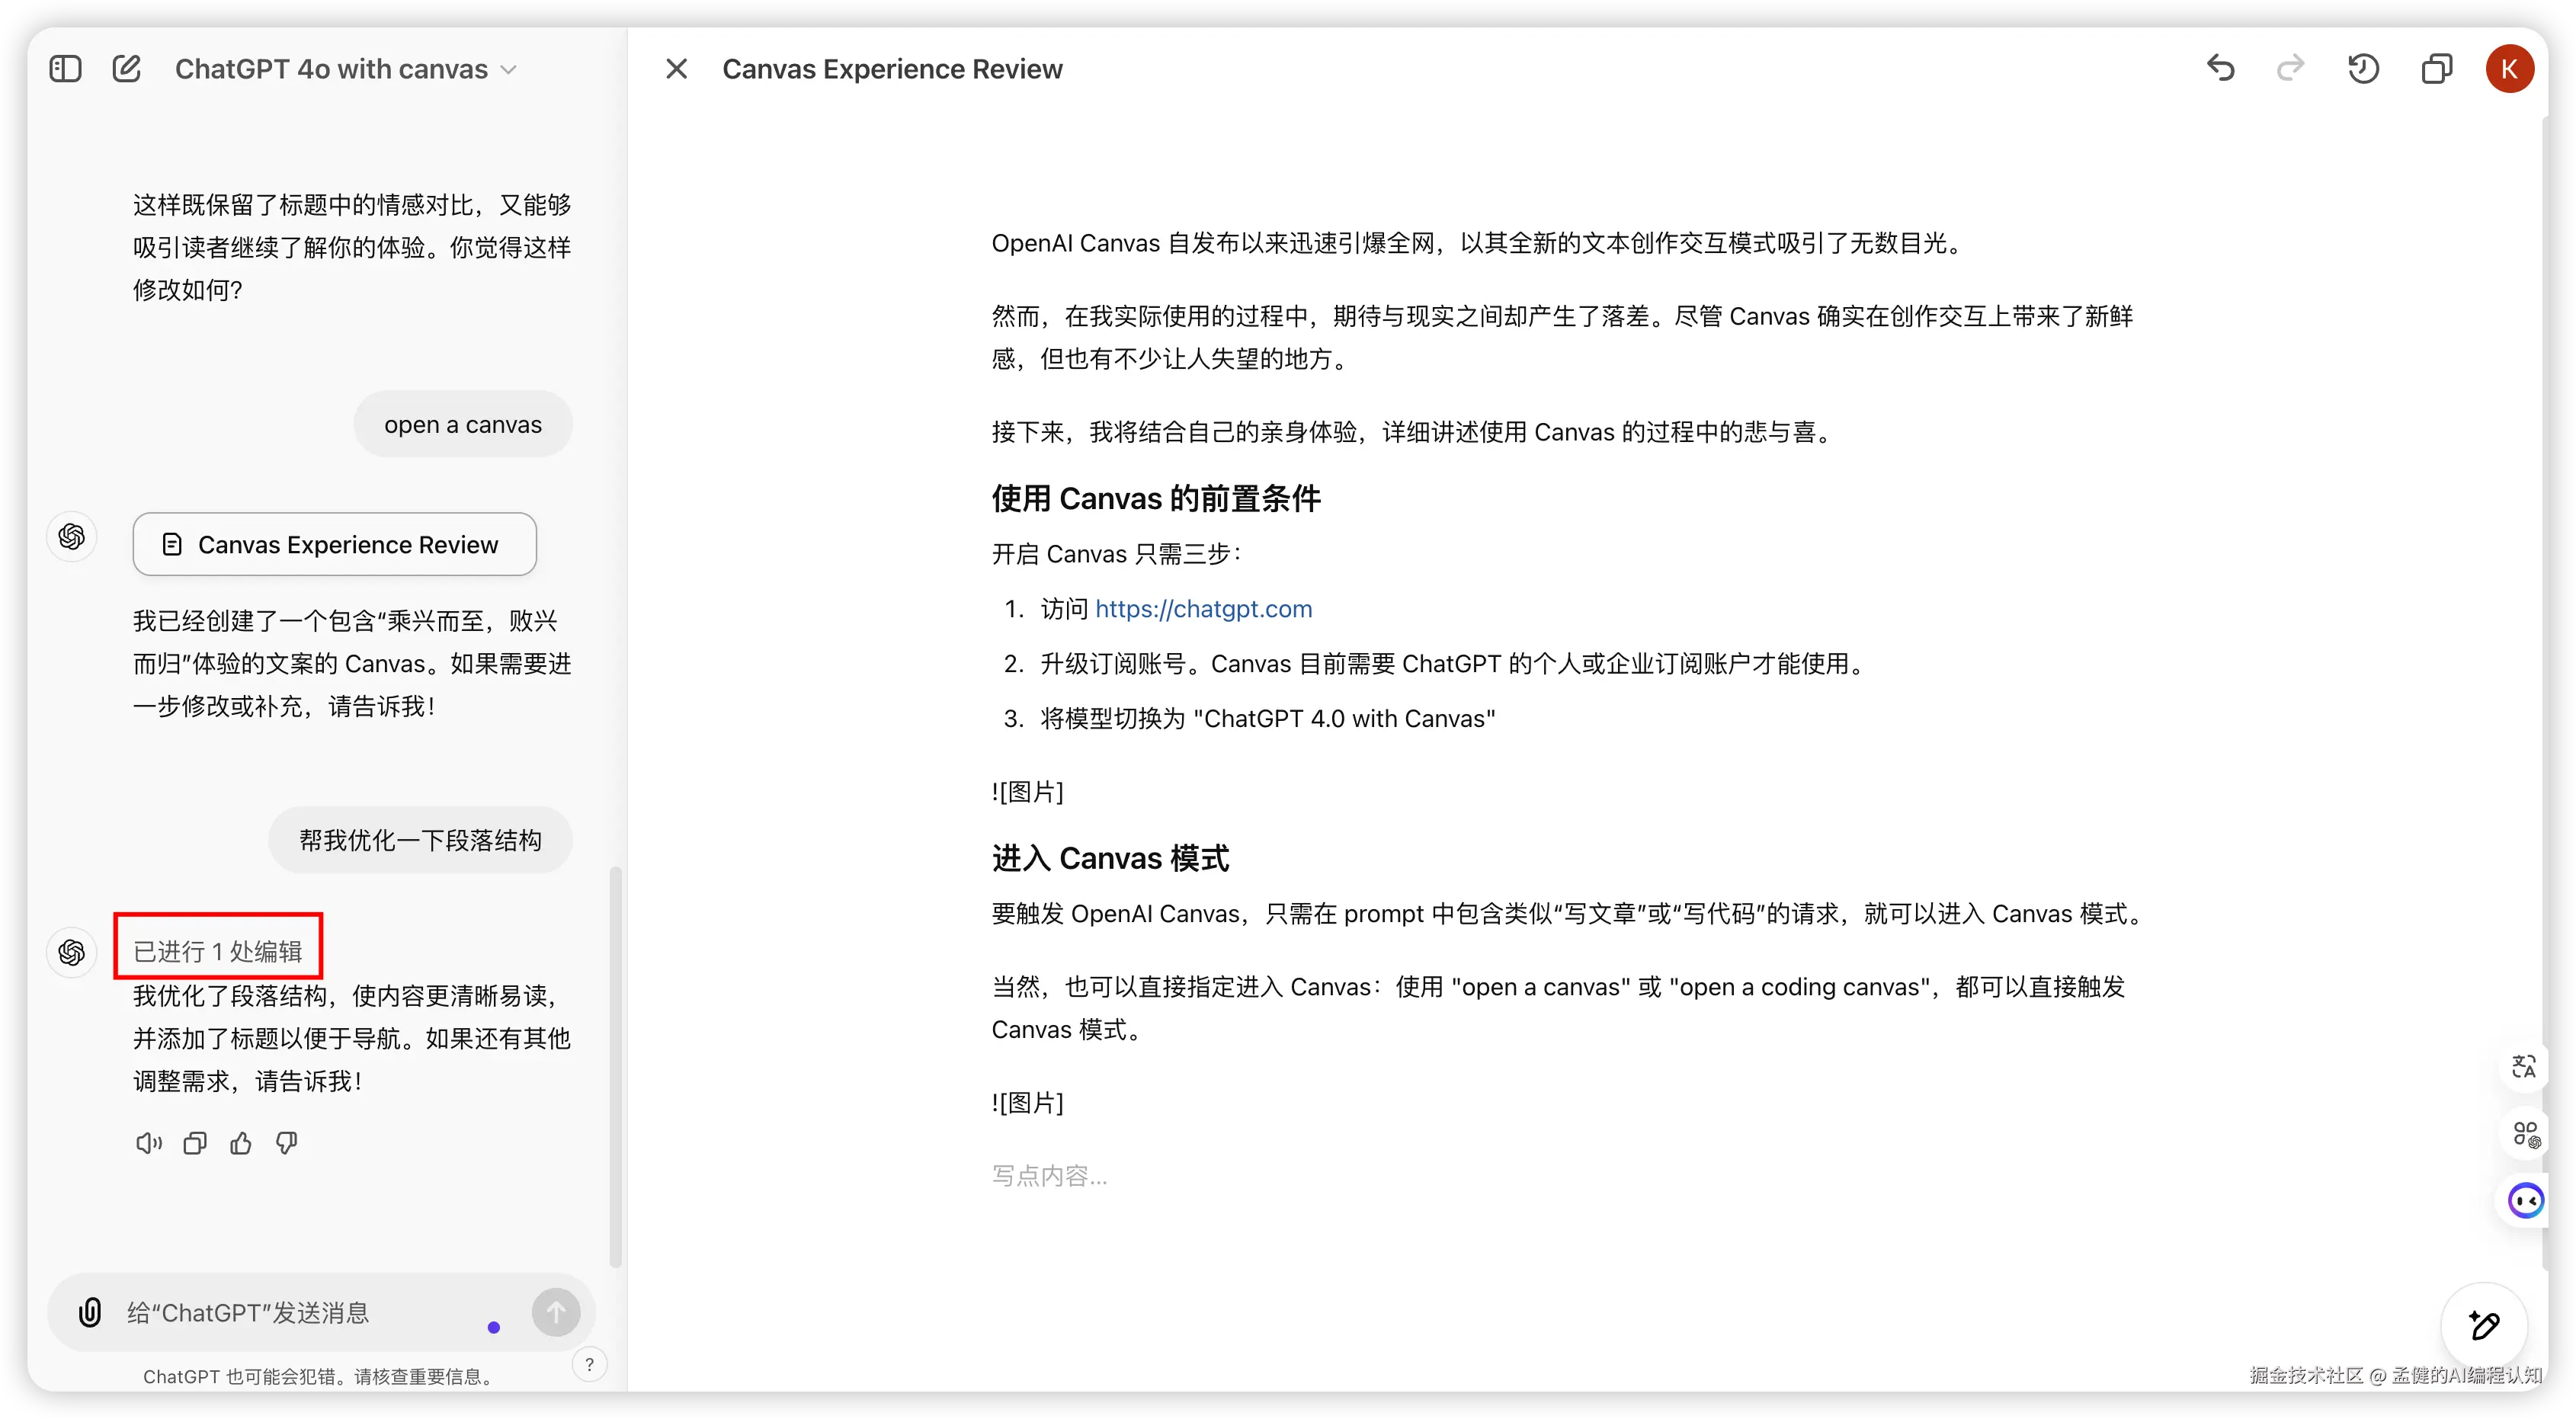Screen dimensions: 2576x1419
Task: Click the 写点内容... placeholder in canvas
Action: coord(1049,1175)
